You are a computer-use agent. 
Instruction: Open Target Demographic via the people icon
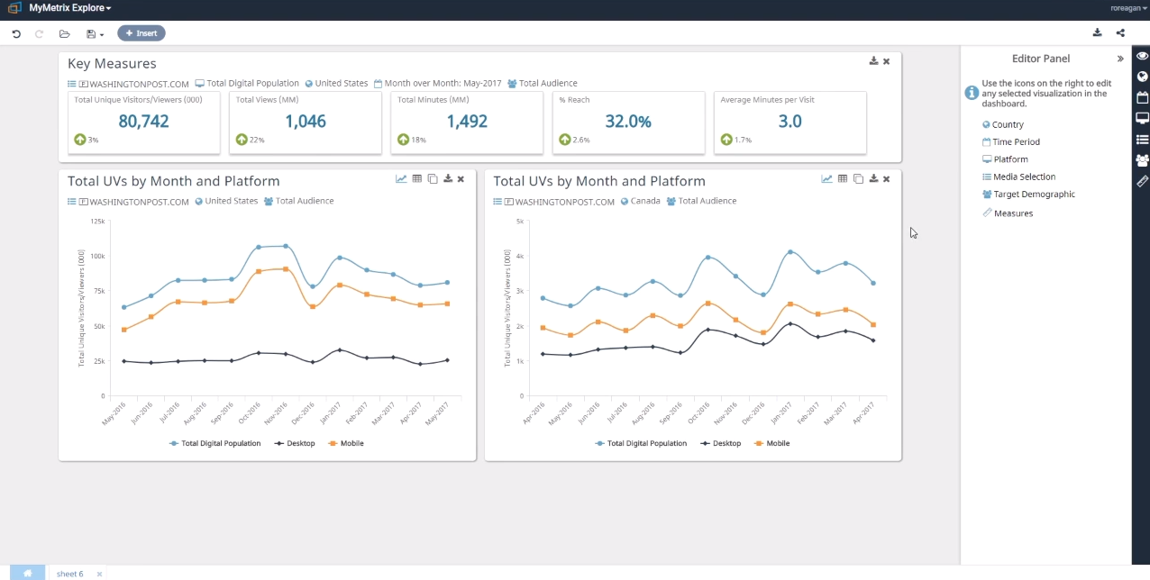[x=987, y=194]
